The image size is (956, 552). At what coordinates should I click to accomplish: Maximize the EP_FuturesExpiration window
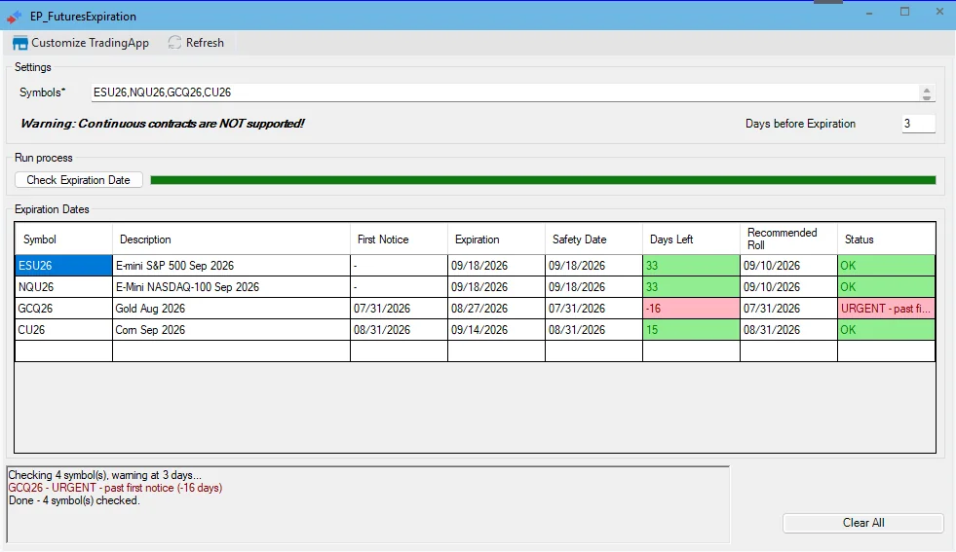[x=904, y=12]
